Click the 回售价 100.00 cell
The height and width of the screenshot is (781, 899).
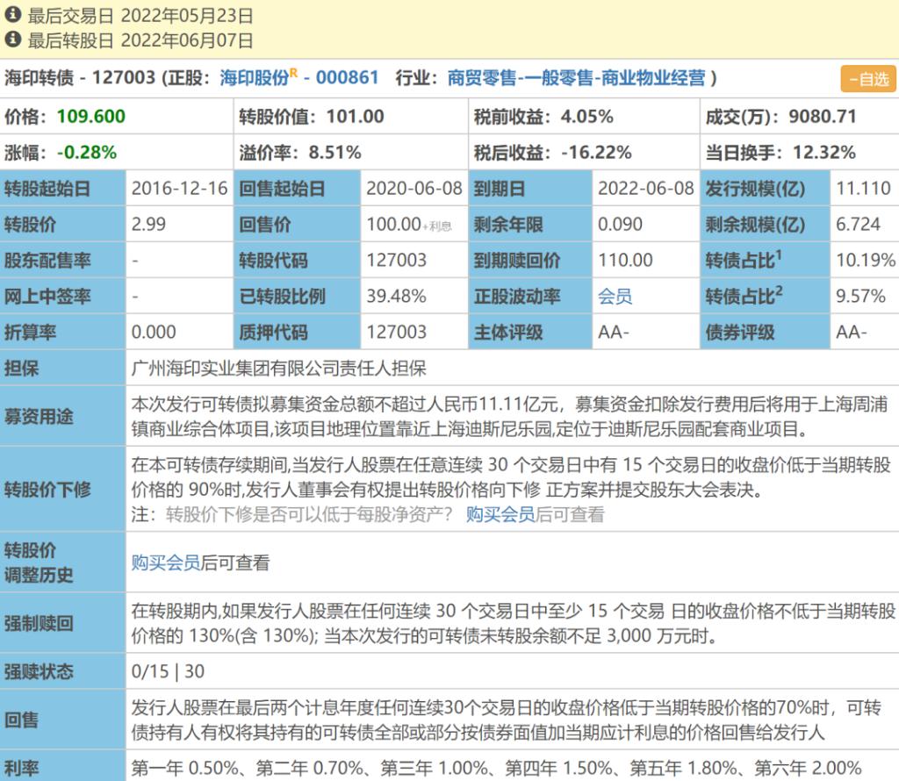[394, 225]
